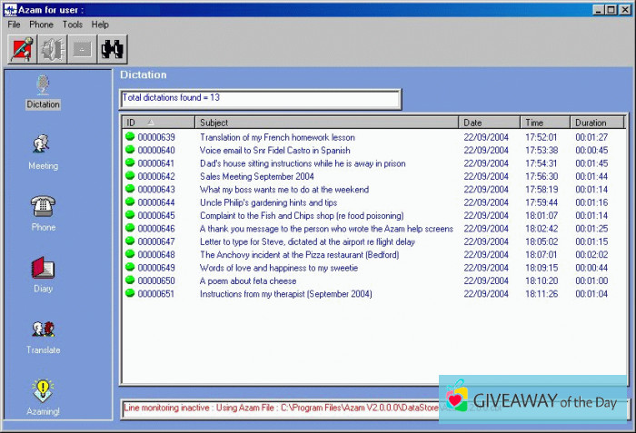Open the Help menu
The width and height of the screenshot is (636, 433).
(x=100, y=25)
